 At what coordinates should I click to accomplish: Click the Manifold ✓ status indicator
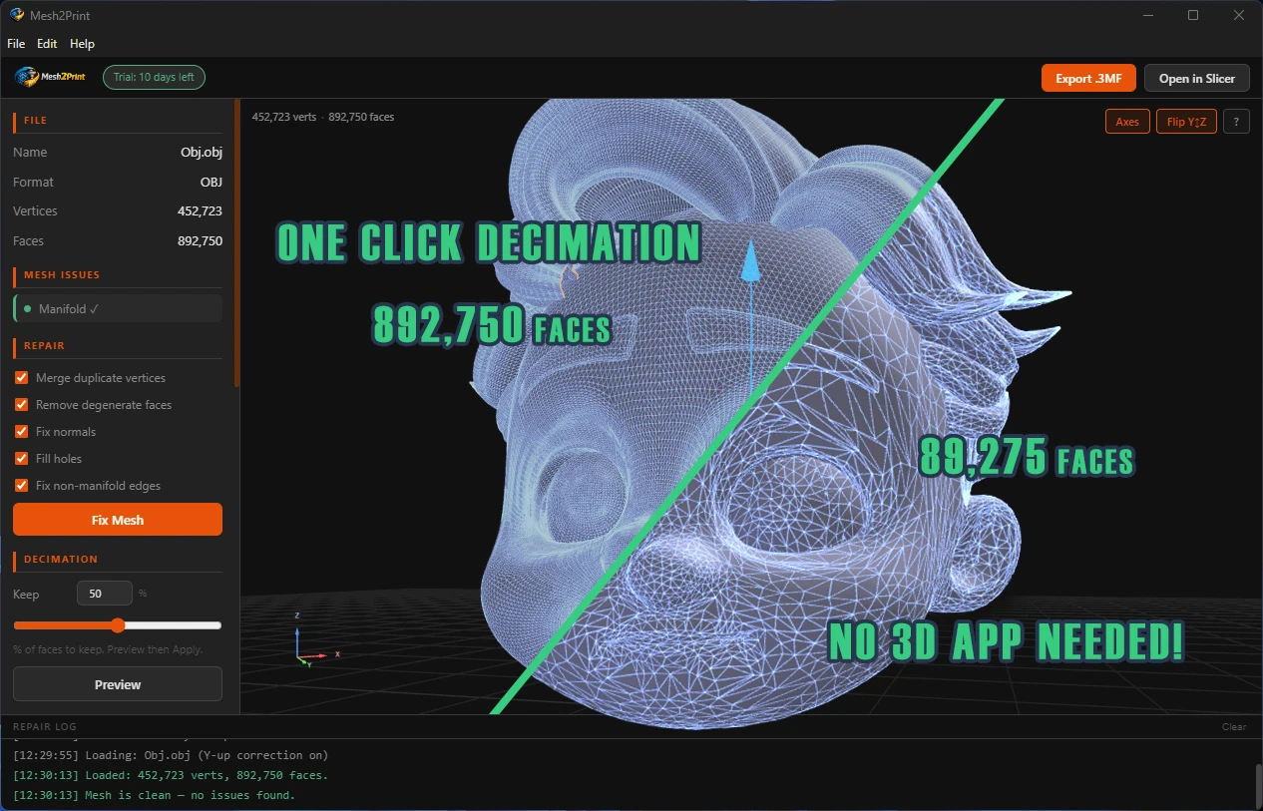pos(117,308)
